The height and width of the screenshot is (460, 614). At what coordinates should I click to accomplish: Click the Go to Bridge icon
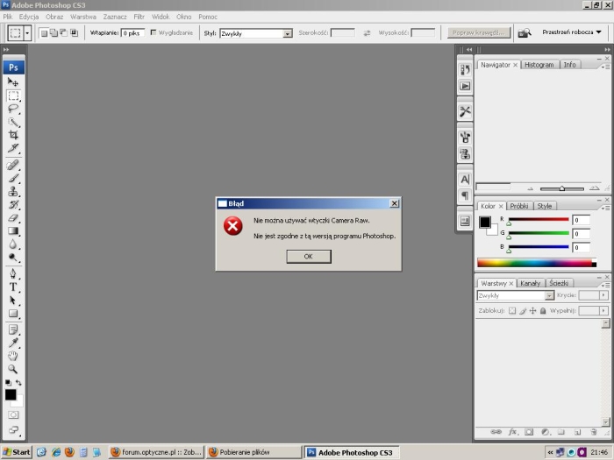[x=525, y=33]
